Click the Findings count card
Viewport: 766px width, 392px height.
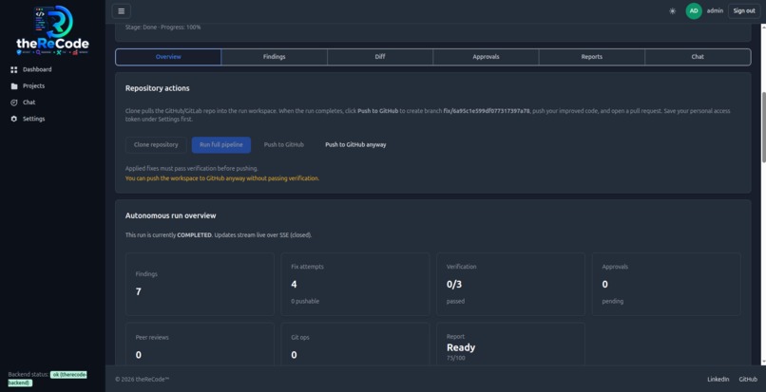pyautogui.click(x=200, y=284)
